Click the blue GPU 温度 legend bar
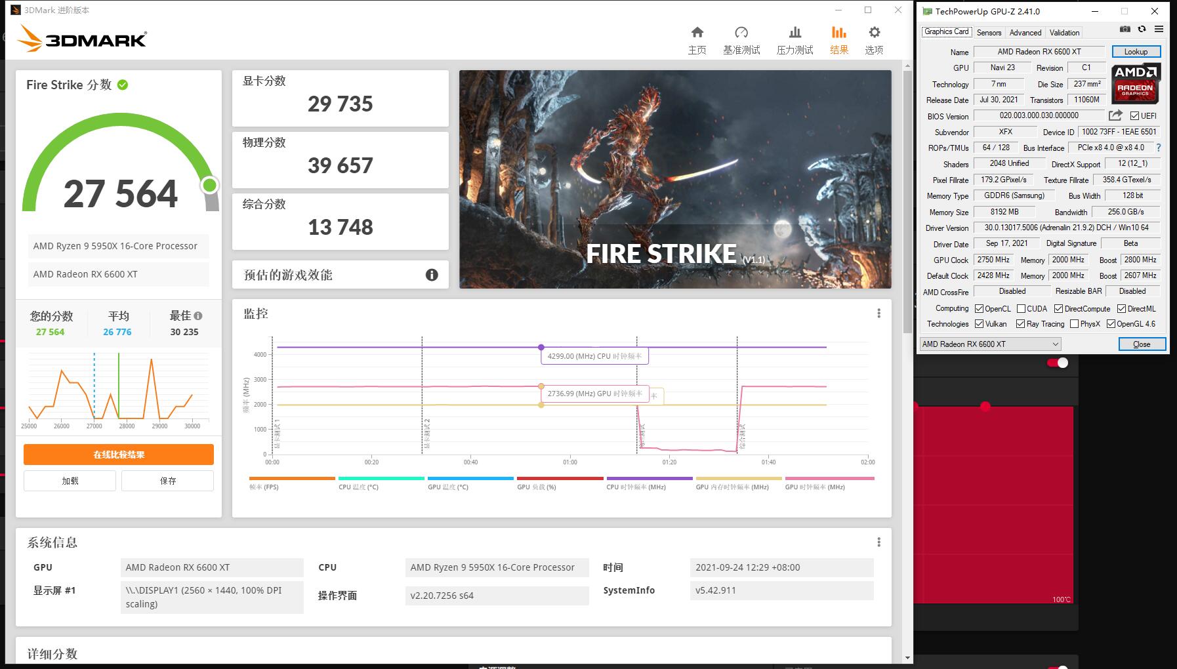The height and width of the screenshot is (669, 1177). click(470, 479)
